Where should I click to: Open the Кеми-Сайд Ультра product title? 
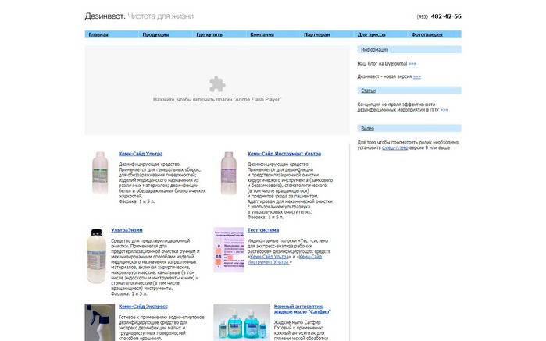pyautogui.click(x=141, y=154)
